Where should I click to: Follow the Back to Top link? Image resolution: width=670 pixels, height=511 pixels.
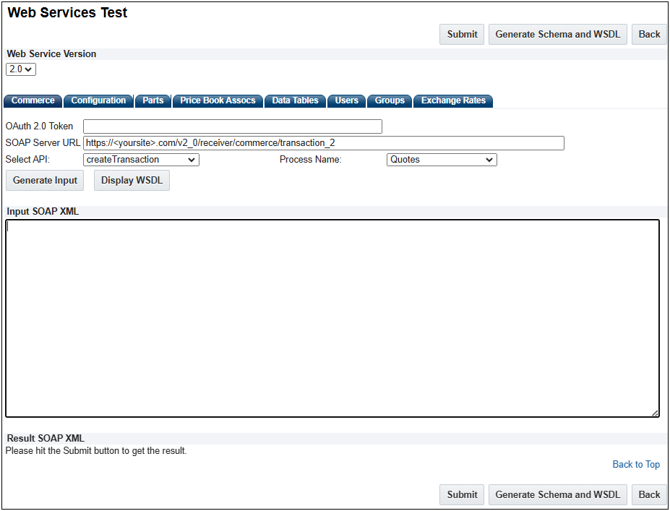(x=635, y=464)
